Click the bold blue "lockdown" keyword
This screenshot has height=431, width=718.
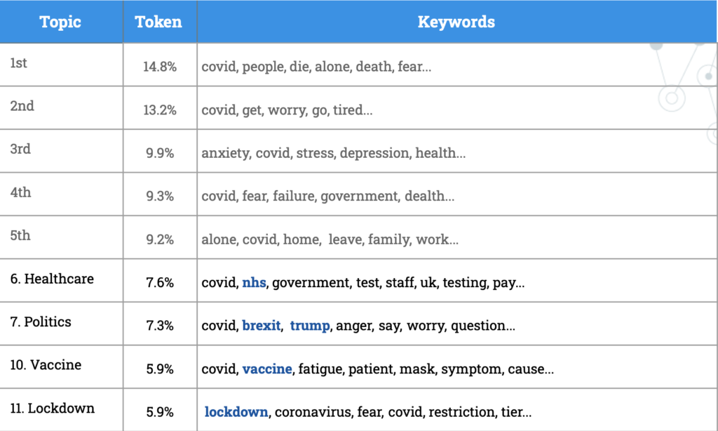coord(236,412)
